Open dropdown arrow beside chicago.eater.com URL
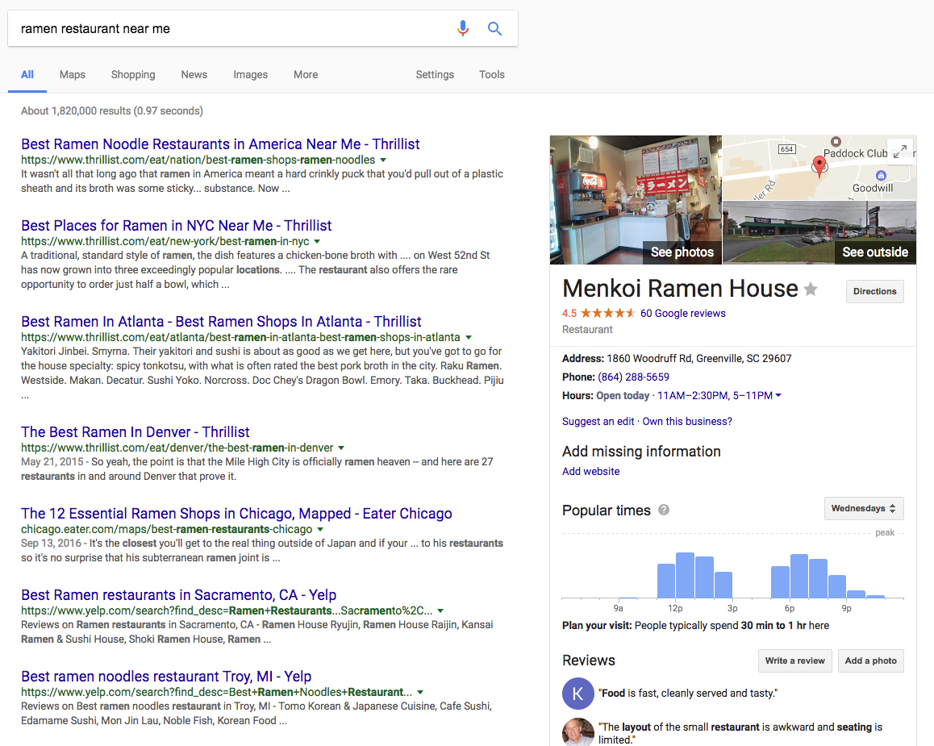 click(320, 529)
